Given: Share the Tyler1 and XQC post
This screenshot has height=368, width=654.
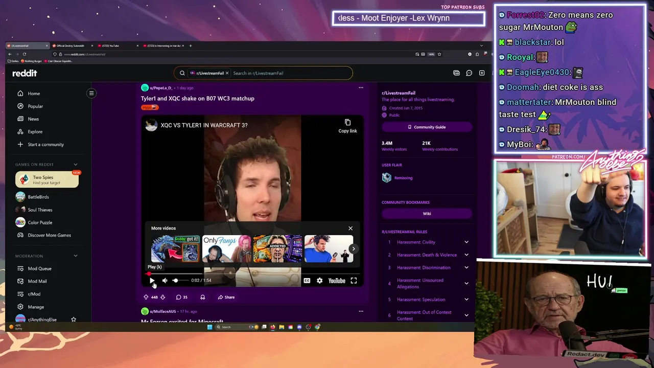Looking at the screenshot, I should [226, 297].
